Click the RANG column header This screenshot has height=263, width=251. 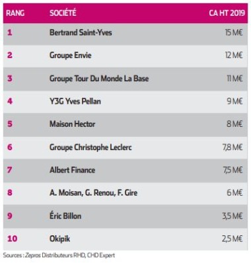15,13
